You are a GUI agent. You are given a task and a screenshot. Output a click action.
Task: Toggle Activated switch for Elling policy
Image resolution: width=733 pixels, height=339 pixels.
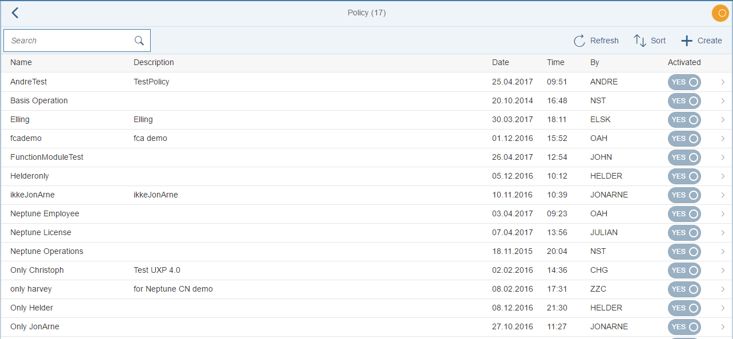point(684,120)
